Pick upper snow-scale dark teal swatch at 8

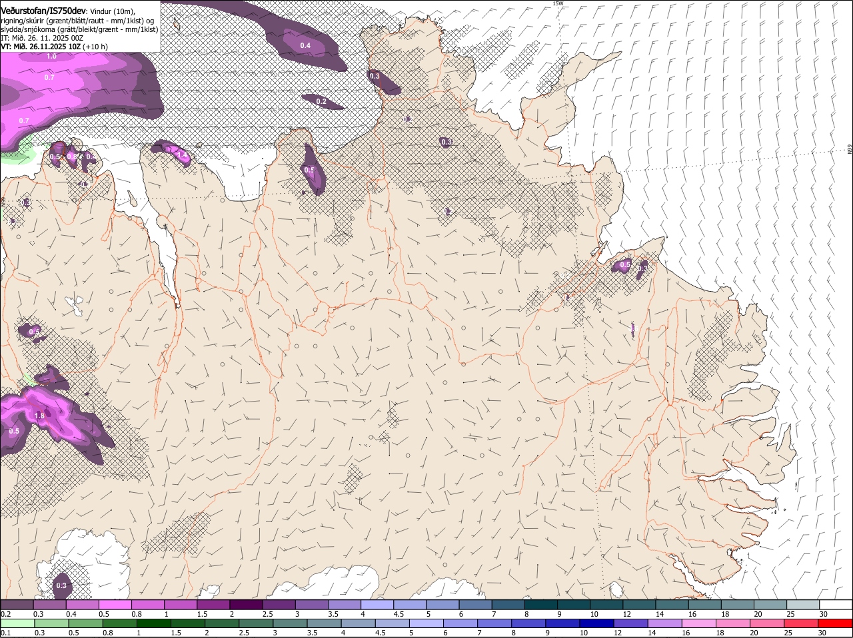540,604
